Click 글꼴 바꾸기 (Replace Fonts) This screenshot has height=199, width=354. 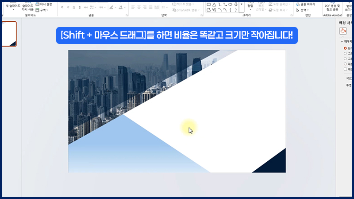[306, 4]
